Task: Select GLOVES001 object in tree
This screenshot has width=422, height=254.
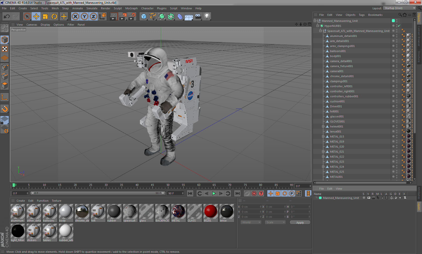Action: click(x=337, y=121)
